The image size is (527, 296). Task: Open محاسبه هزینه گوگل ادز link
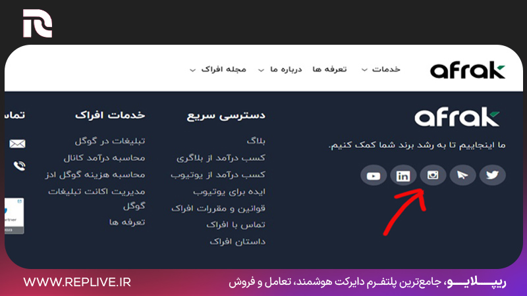pos(95,174)
